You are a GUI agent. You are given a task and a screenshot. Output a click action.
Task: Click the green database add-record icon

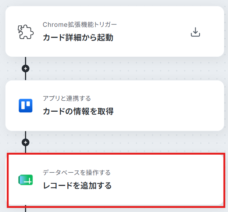pyautogui.click(x=26, y=180)
